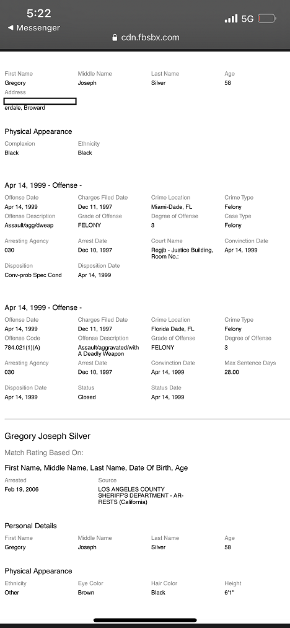Tap the 'Conv-prob Spec Cond' disposition value
The height and width of the screenshot is (628, 290).
(x=33, y=275)
